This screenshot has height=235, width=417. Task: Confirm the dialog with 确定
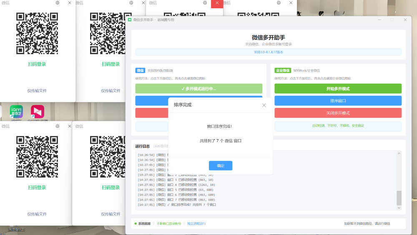[221, 165]
